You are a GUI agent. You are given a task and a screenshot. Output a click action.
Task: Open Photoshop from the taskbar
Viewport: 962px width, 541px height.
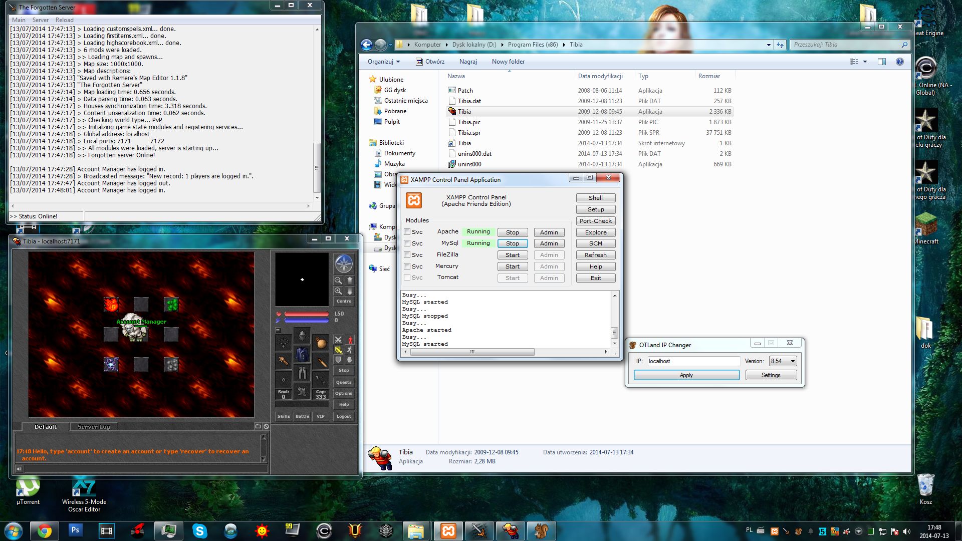pyautogui.click(x=75, y=531)
